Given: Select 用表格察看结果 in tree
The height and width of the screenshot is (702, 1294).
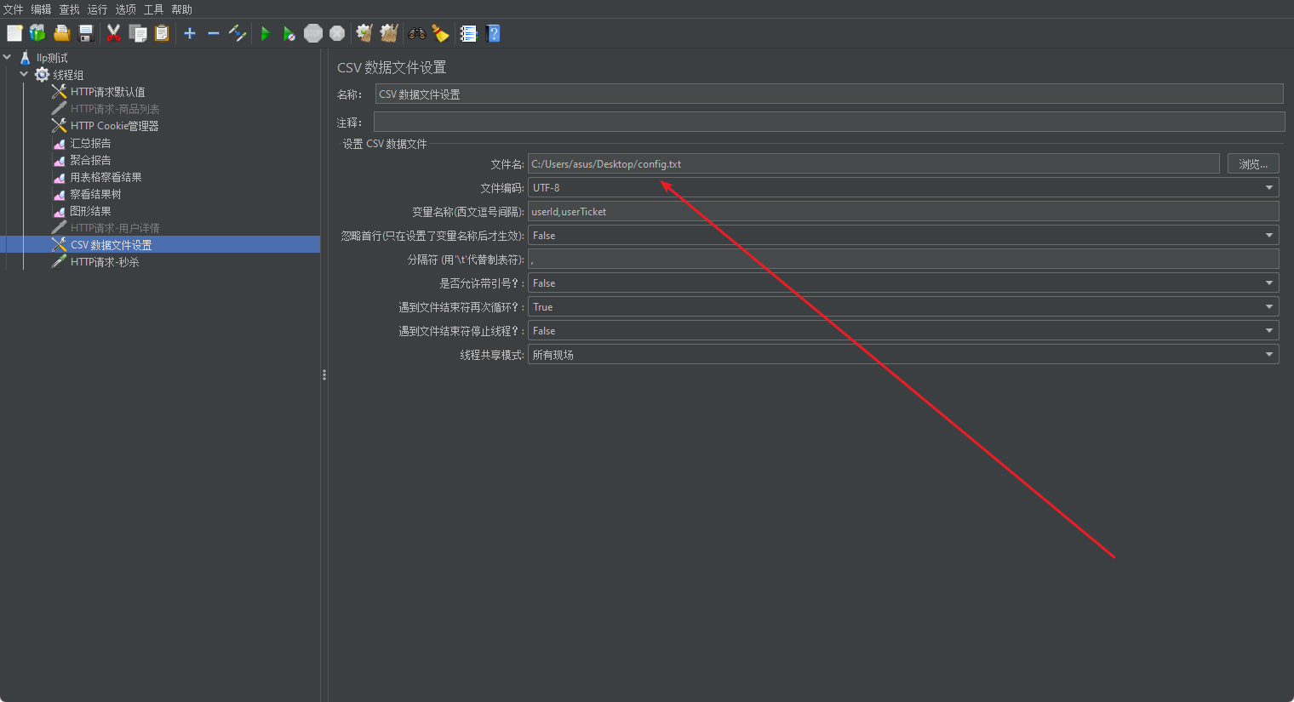Looking at the screenshot, I should (x=106, y=177).
